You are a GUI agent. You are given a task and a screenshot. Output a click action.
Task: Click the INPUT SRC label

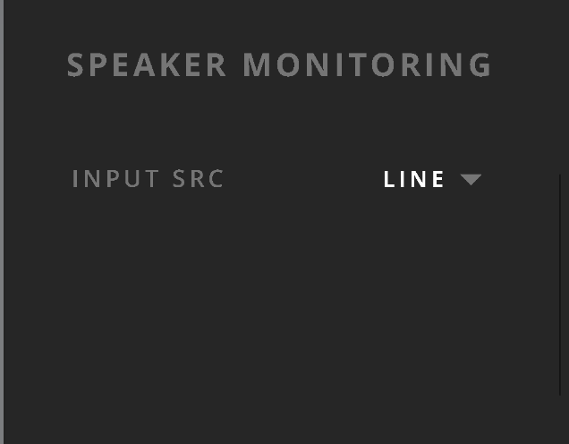tap(148, 179)
